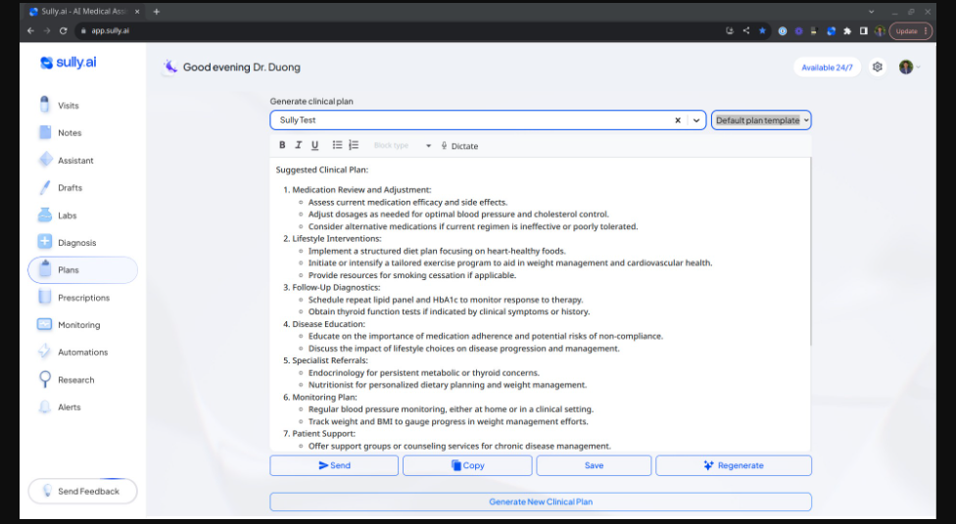Click the Suggested Clinical Plan heading text

pyautogui.click(x=322, y=169)
